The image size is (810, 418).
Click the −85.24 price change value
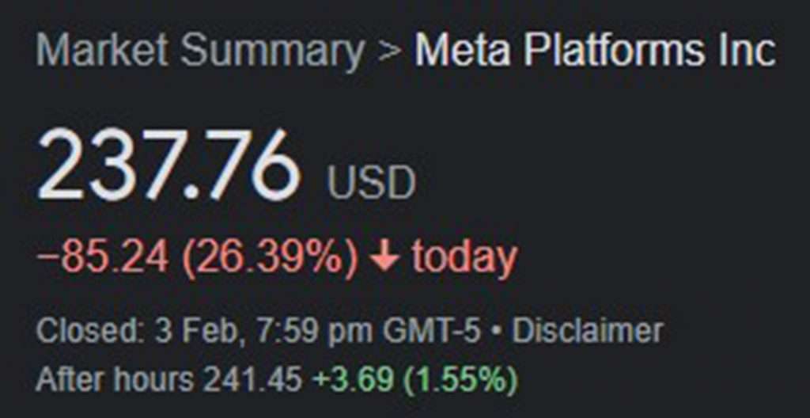[102, 256]
